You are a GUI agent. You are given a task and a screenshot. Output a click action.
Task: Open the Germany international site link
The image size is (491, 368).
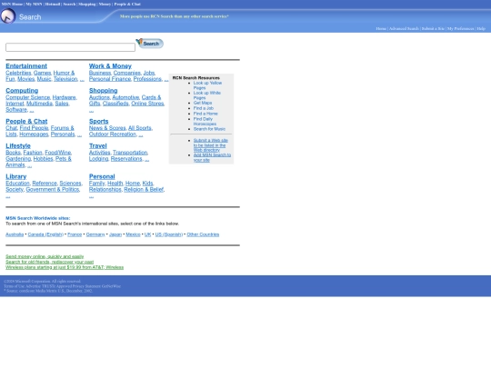[95, 234]
